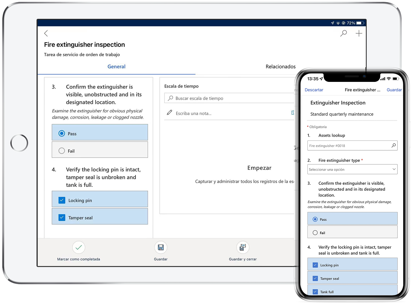This screenshot has width=411, height=304.
Task: Tap tablet Wi-Fi status icon
Action: pyautogui.click(x=338, y=23)
